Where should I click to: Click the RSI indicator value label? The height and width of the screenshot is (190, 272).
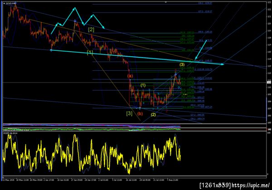(x=10, y=133)
